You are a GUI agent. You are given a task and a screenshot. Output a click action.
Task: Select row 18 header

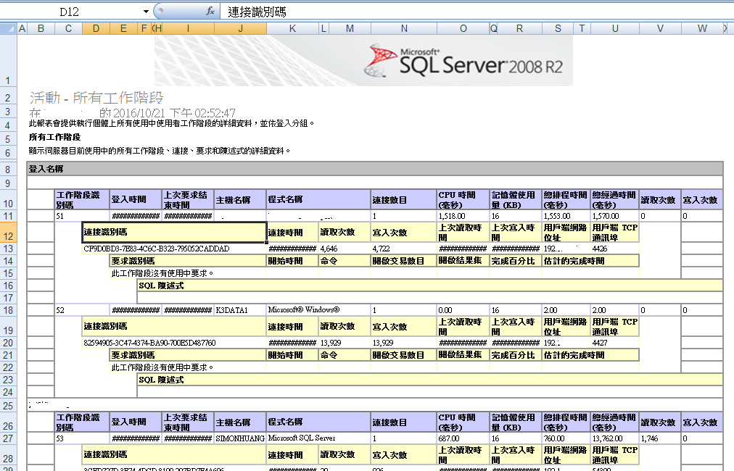point(9,310)
